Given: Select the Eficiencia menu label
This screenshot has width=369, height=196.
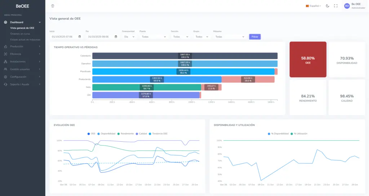Looking at the screenshot, I should (x=15, y=54).
